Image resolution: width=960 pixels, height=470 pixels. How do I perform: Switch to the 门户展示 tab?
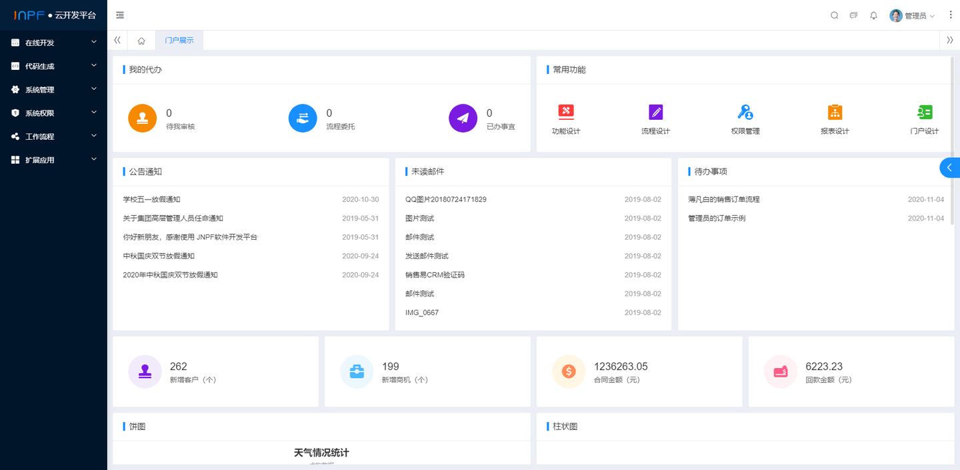click(x=179, y=41)
